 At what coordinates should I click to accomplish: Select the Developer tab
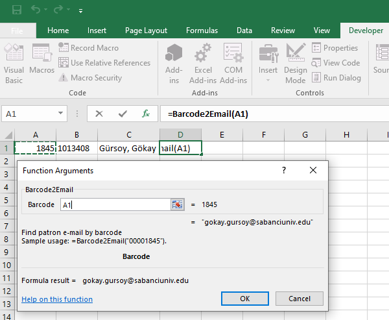click(366, 31)
